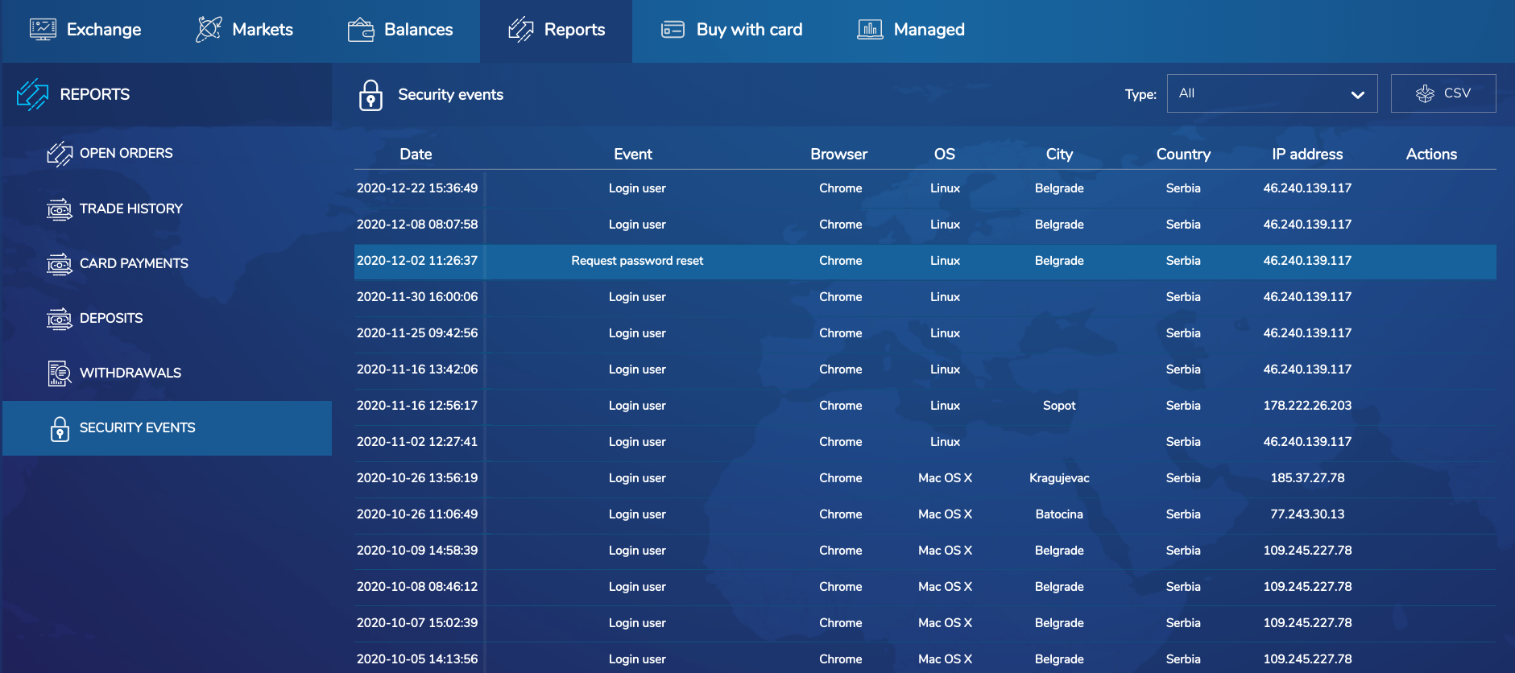This screenshot has height=673, width=1515.
Task: Click the Date column header
Action: [416, 154]
